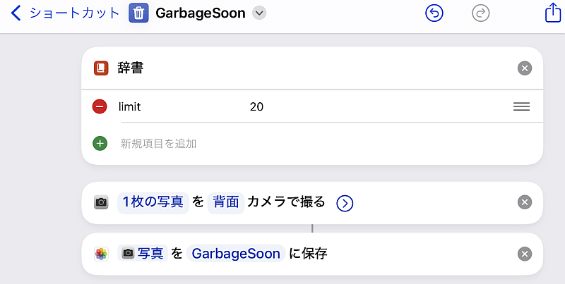The height and width of the screenshot is (284, 565).
Task: Change the 1枚の写真 parameter
Action: tap(153, 202)
